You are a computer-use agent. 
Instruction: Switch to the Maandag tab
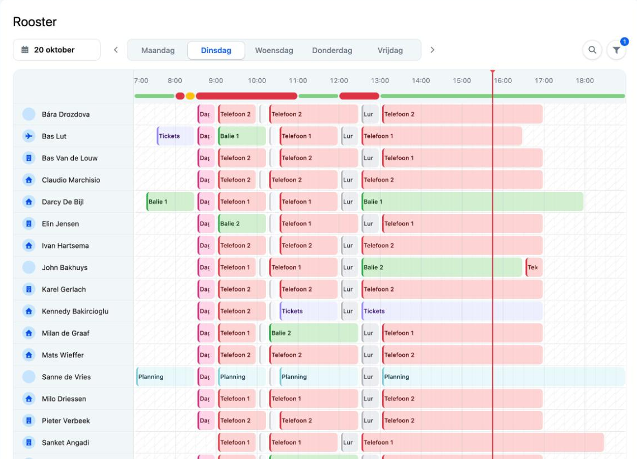click(x=158, y=50)
